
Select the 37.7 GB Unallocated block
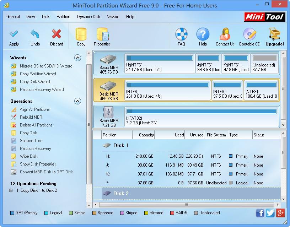pos(264,64)
